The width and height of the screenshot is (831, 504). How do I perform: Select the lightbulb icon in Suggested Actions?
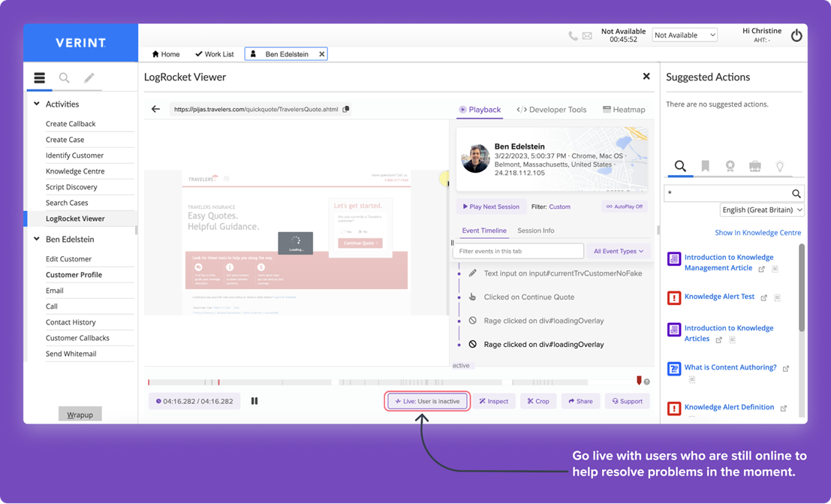[780, 166]
